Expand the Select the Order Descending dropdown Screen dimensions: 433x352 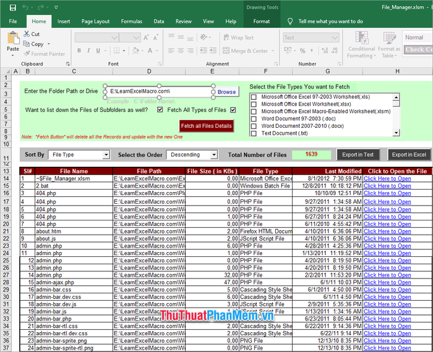214,155
